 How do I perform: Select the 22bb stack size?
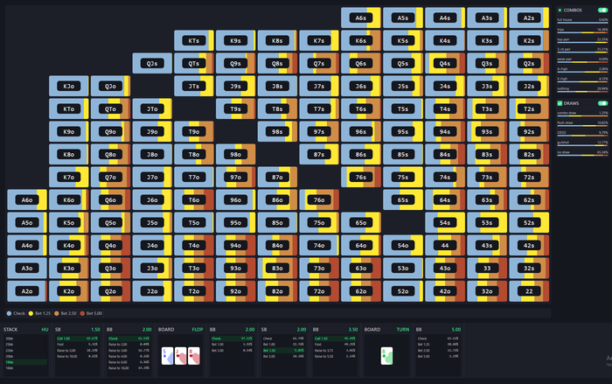click(25, 351)
